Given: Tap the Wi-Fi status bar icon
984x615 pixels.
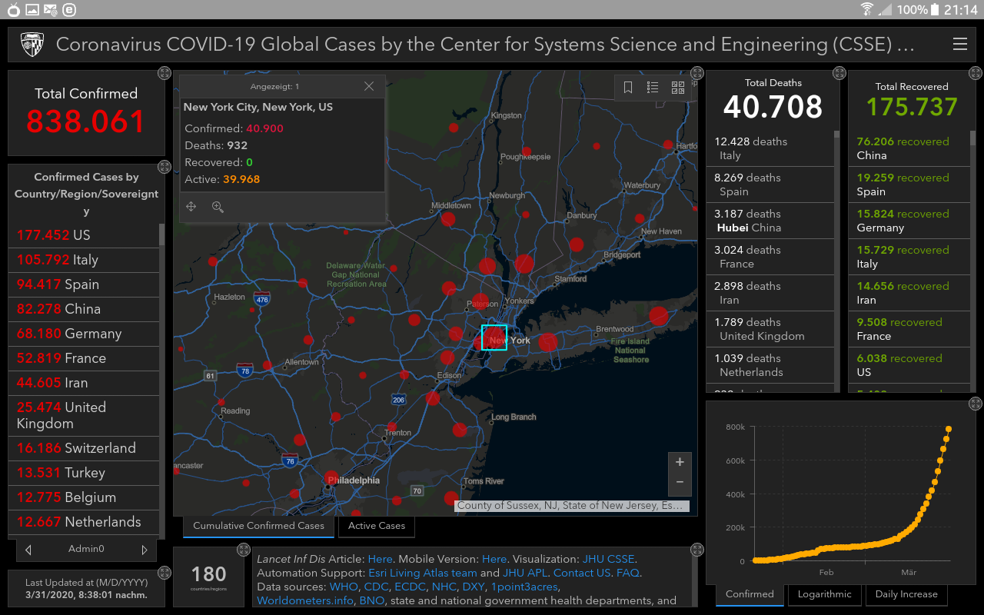Looking at the screenshot, I should pos(867,9).
